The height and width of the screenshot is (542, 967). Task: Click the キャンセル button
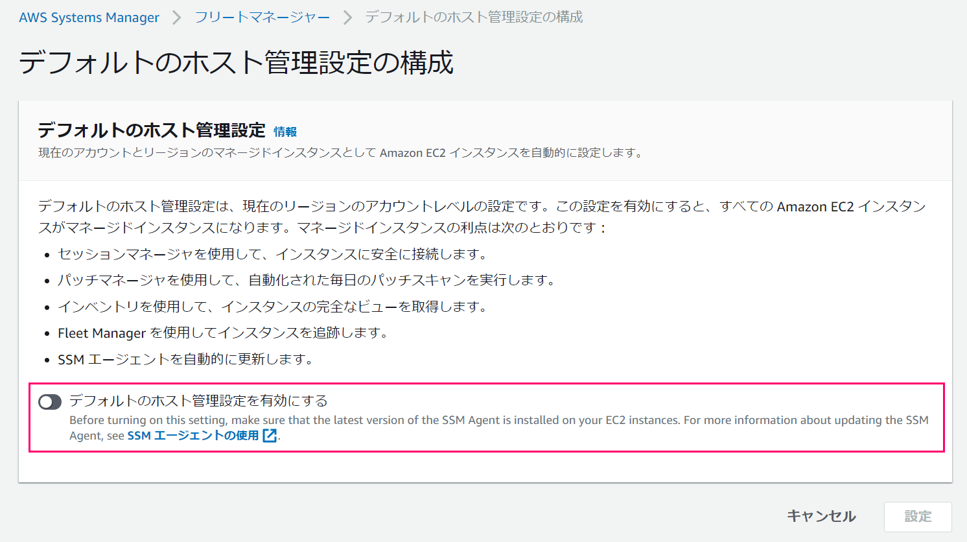click(x=822, y=516)
